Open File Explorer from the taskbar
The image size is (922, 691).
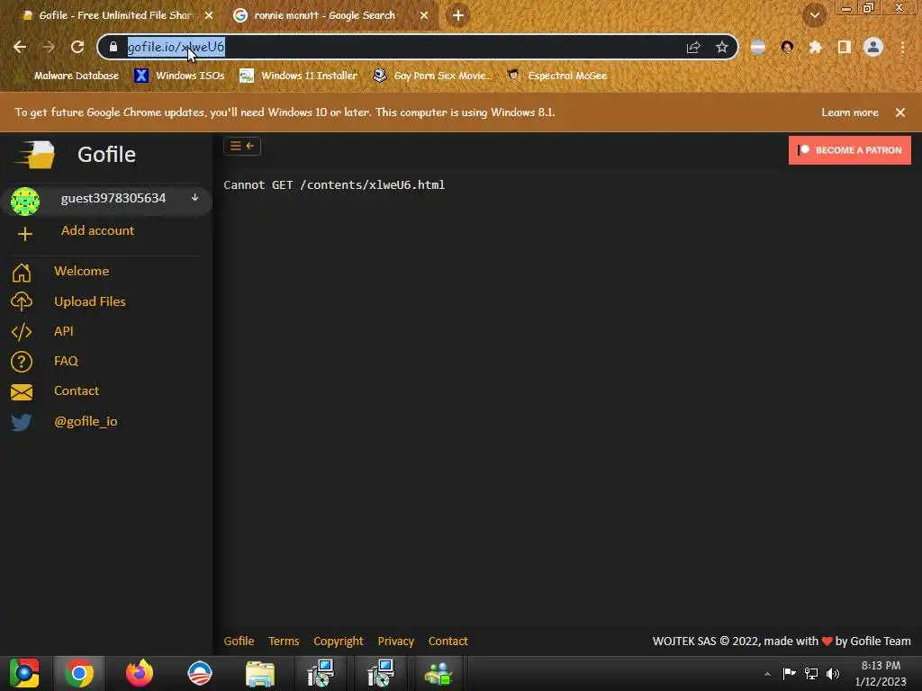coord(260,674)
